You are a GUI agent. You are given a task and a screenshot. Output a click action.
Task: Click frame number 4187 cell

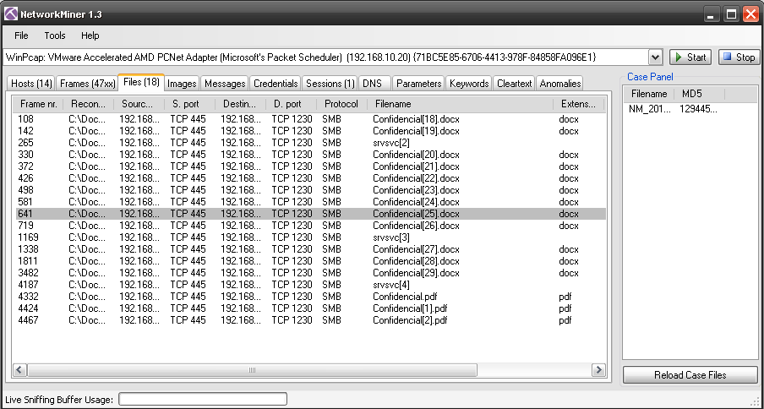28,284
